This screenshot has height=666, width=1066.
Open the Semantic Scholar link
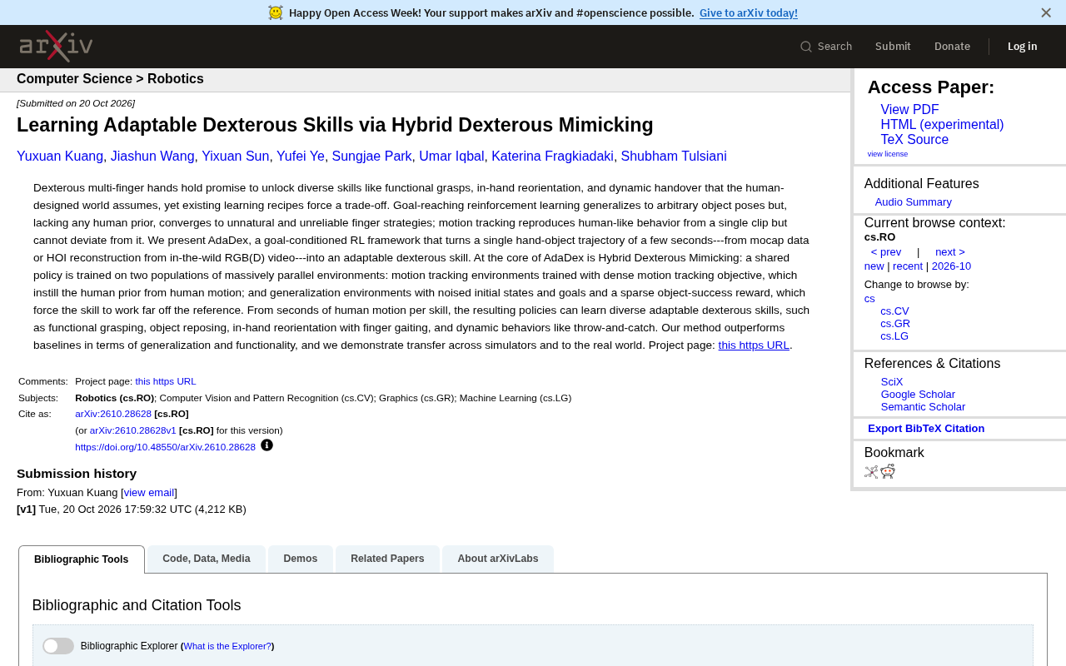click(x=923, y=407)
